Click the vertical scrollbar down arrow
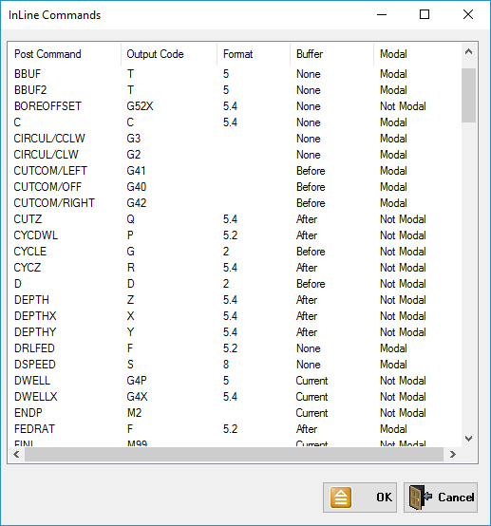 point(468,438)
